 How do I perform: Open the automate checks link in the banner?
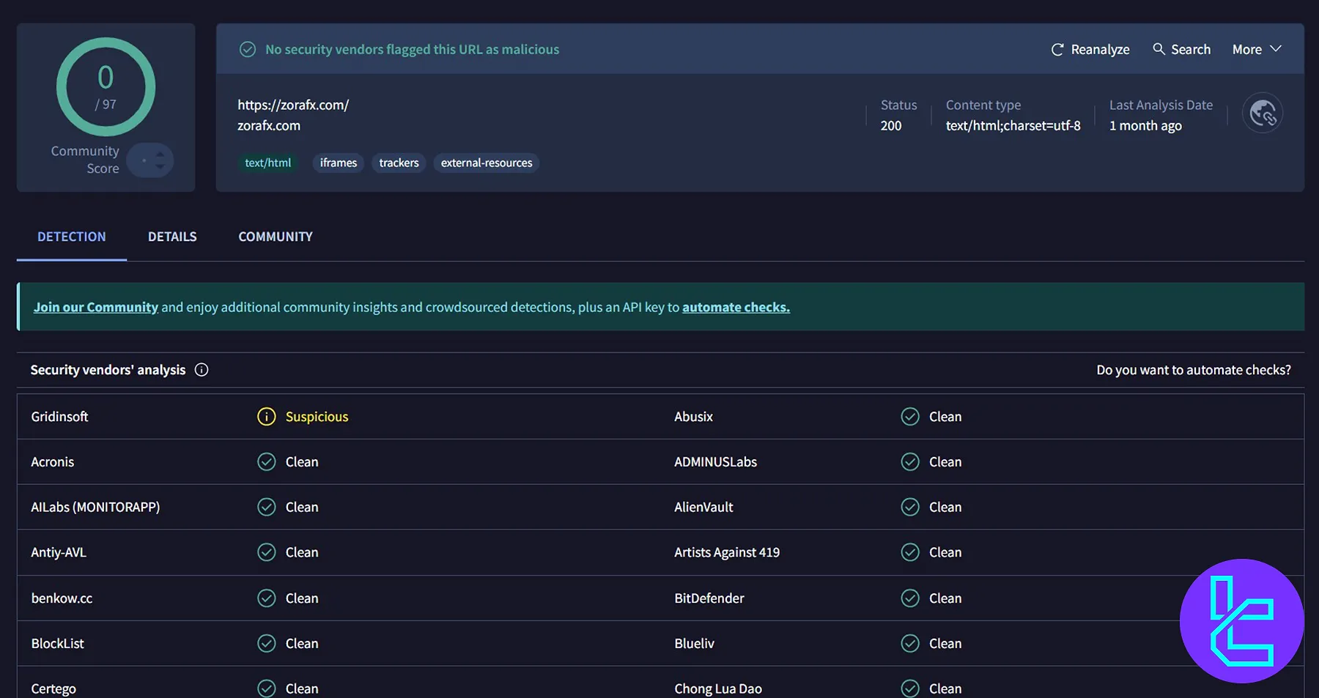(x=736, y=307)
